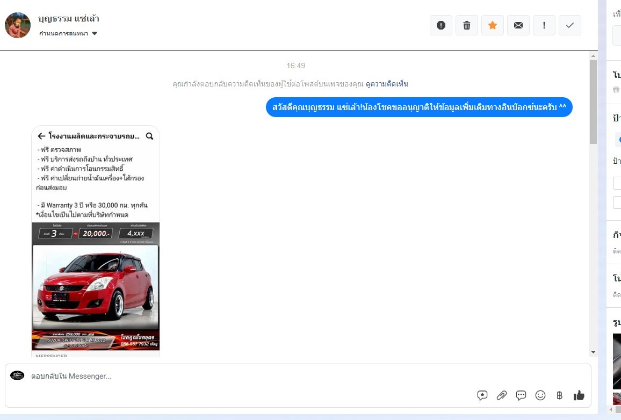
Task: Open the กำหนดการสนทนา dropdown
Action: pyautogui.click(x=68, y=34)
